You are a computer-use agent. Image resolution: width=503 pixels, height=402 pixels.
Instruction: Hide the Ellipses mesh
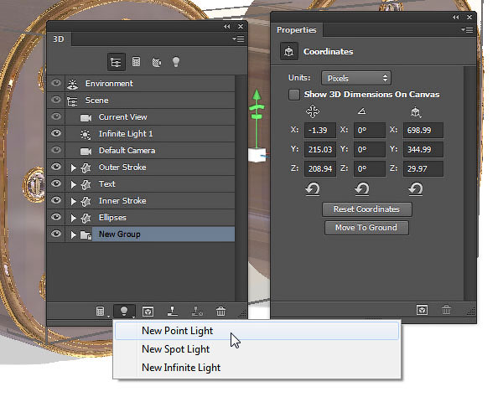(56, 218)
